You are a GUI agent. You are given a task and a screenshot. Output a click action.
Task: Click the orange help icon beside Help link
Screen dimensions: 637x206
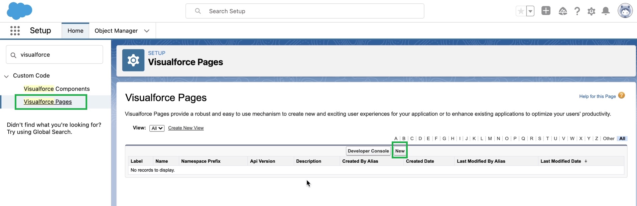tap(622, 96)
